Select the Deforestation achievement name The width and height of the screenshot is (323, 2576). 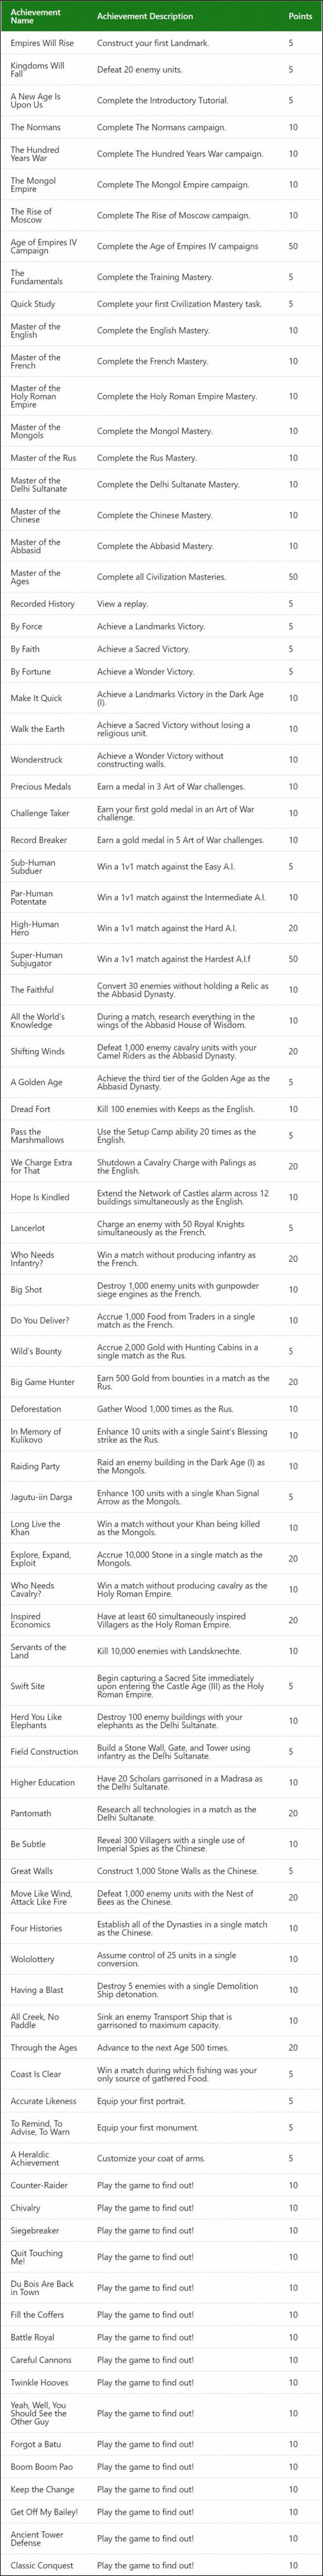pyautogui.click(x=36, y=1409)
